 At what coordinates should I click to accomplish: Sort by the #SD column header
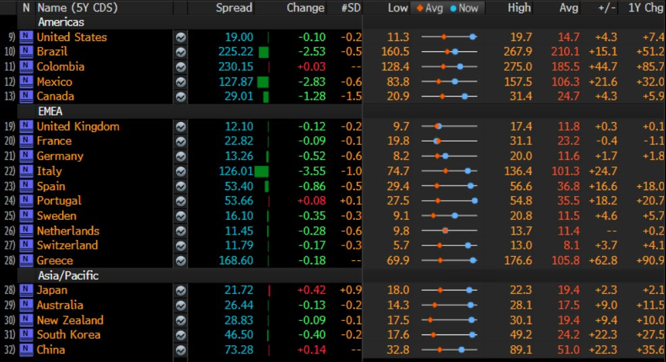(x=351, y=7)
